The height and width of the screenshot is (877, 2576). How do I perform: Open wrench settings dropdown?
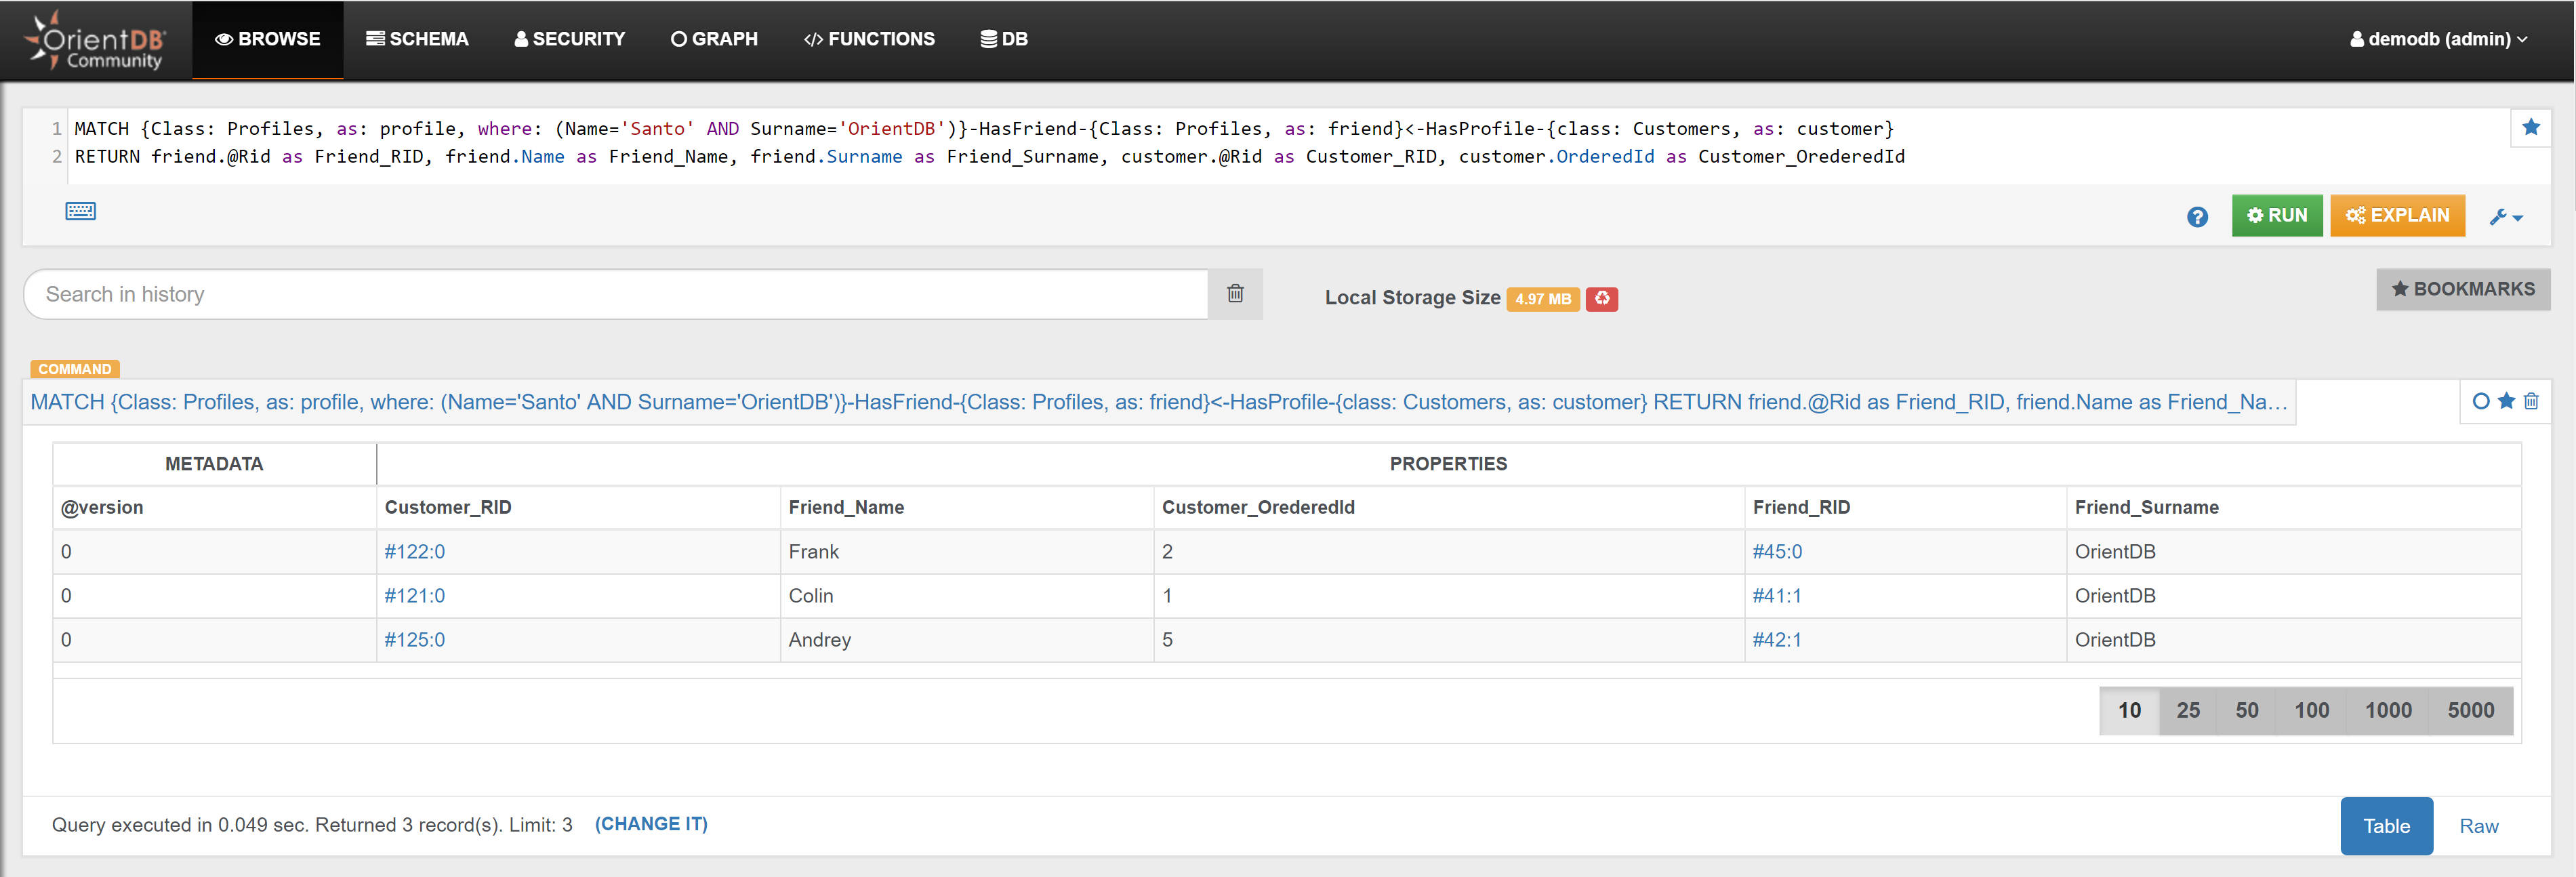(2506, 217)
